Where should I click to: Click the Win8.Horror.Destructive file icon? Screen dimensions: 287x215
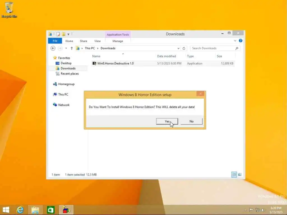(94, 63)
